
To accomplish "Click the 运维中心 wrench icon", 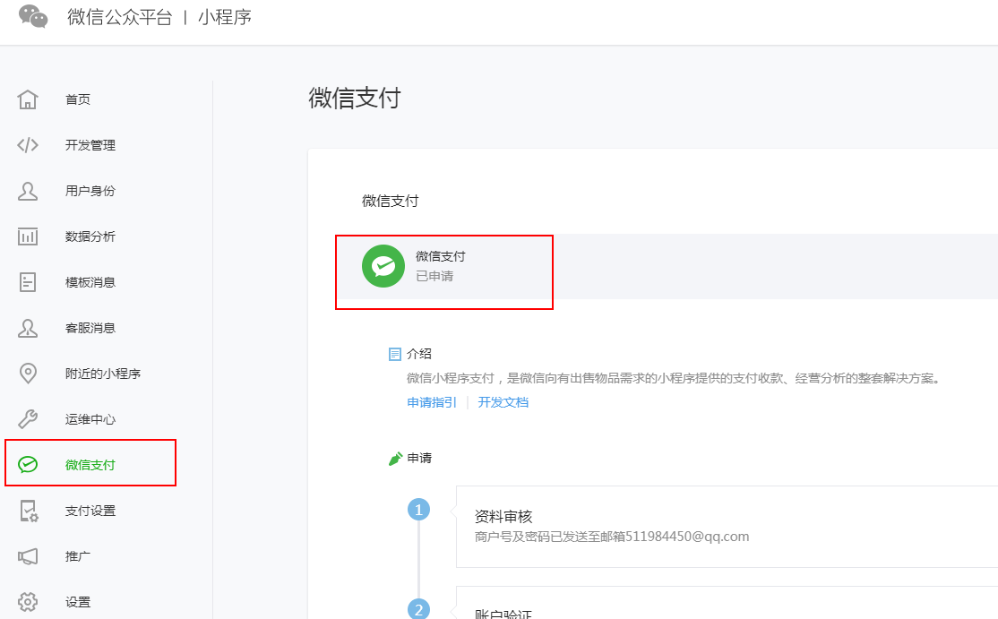I will (28, 419).
